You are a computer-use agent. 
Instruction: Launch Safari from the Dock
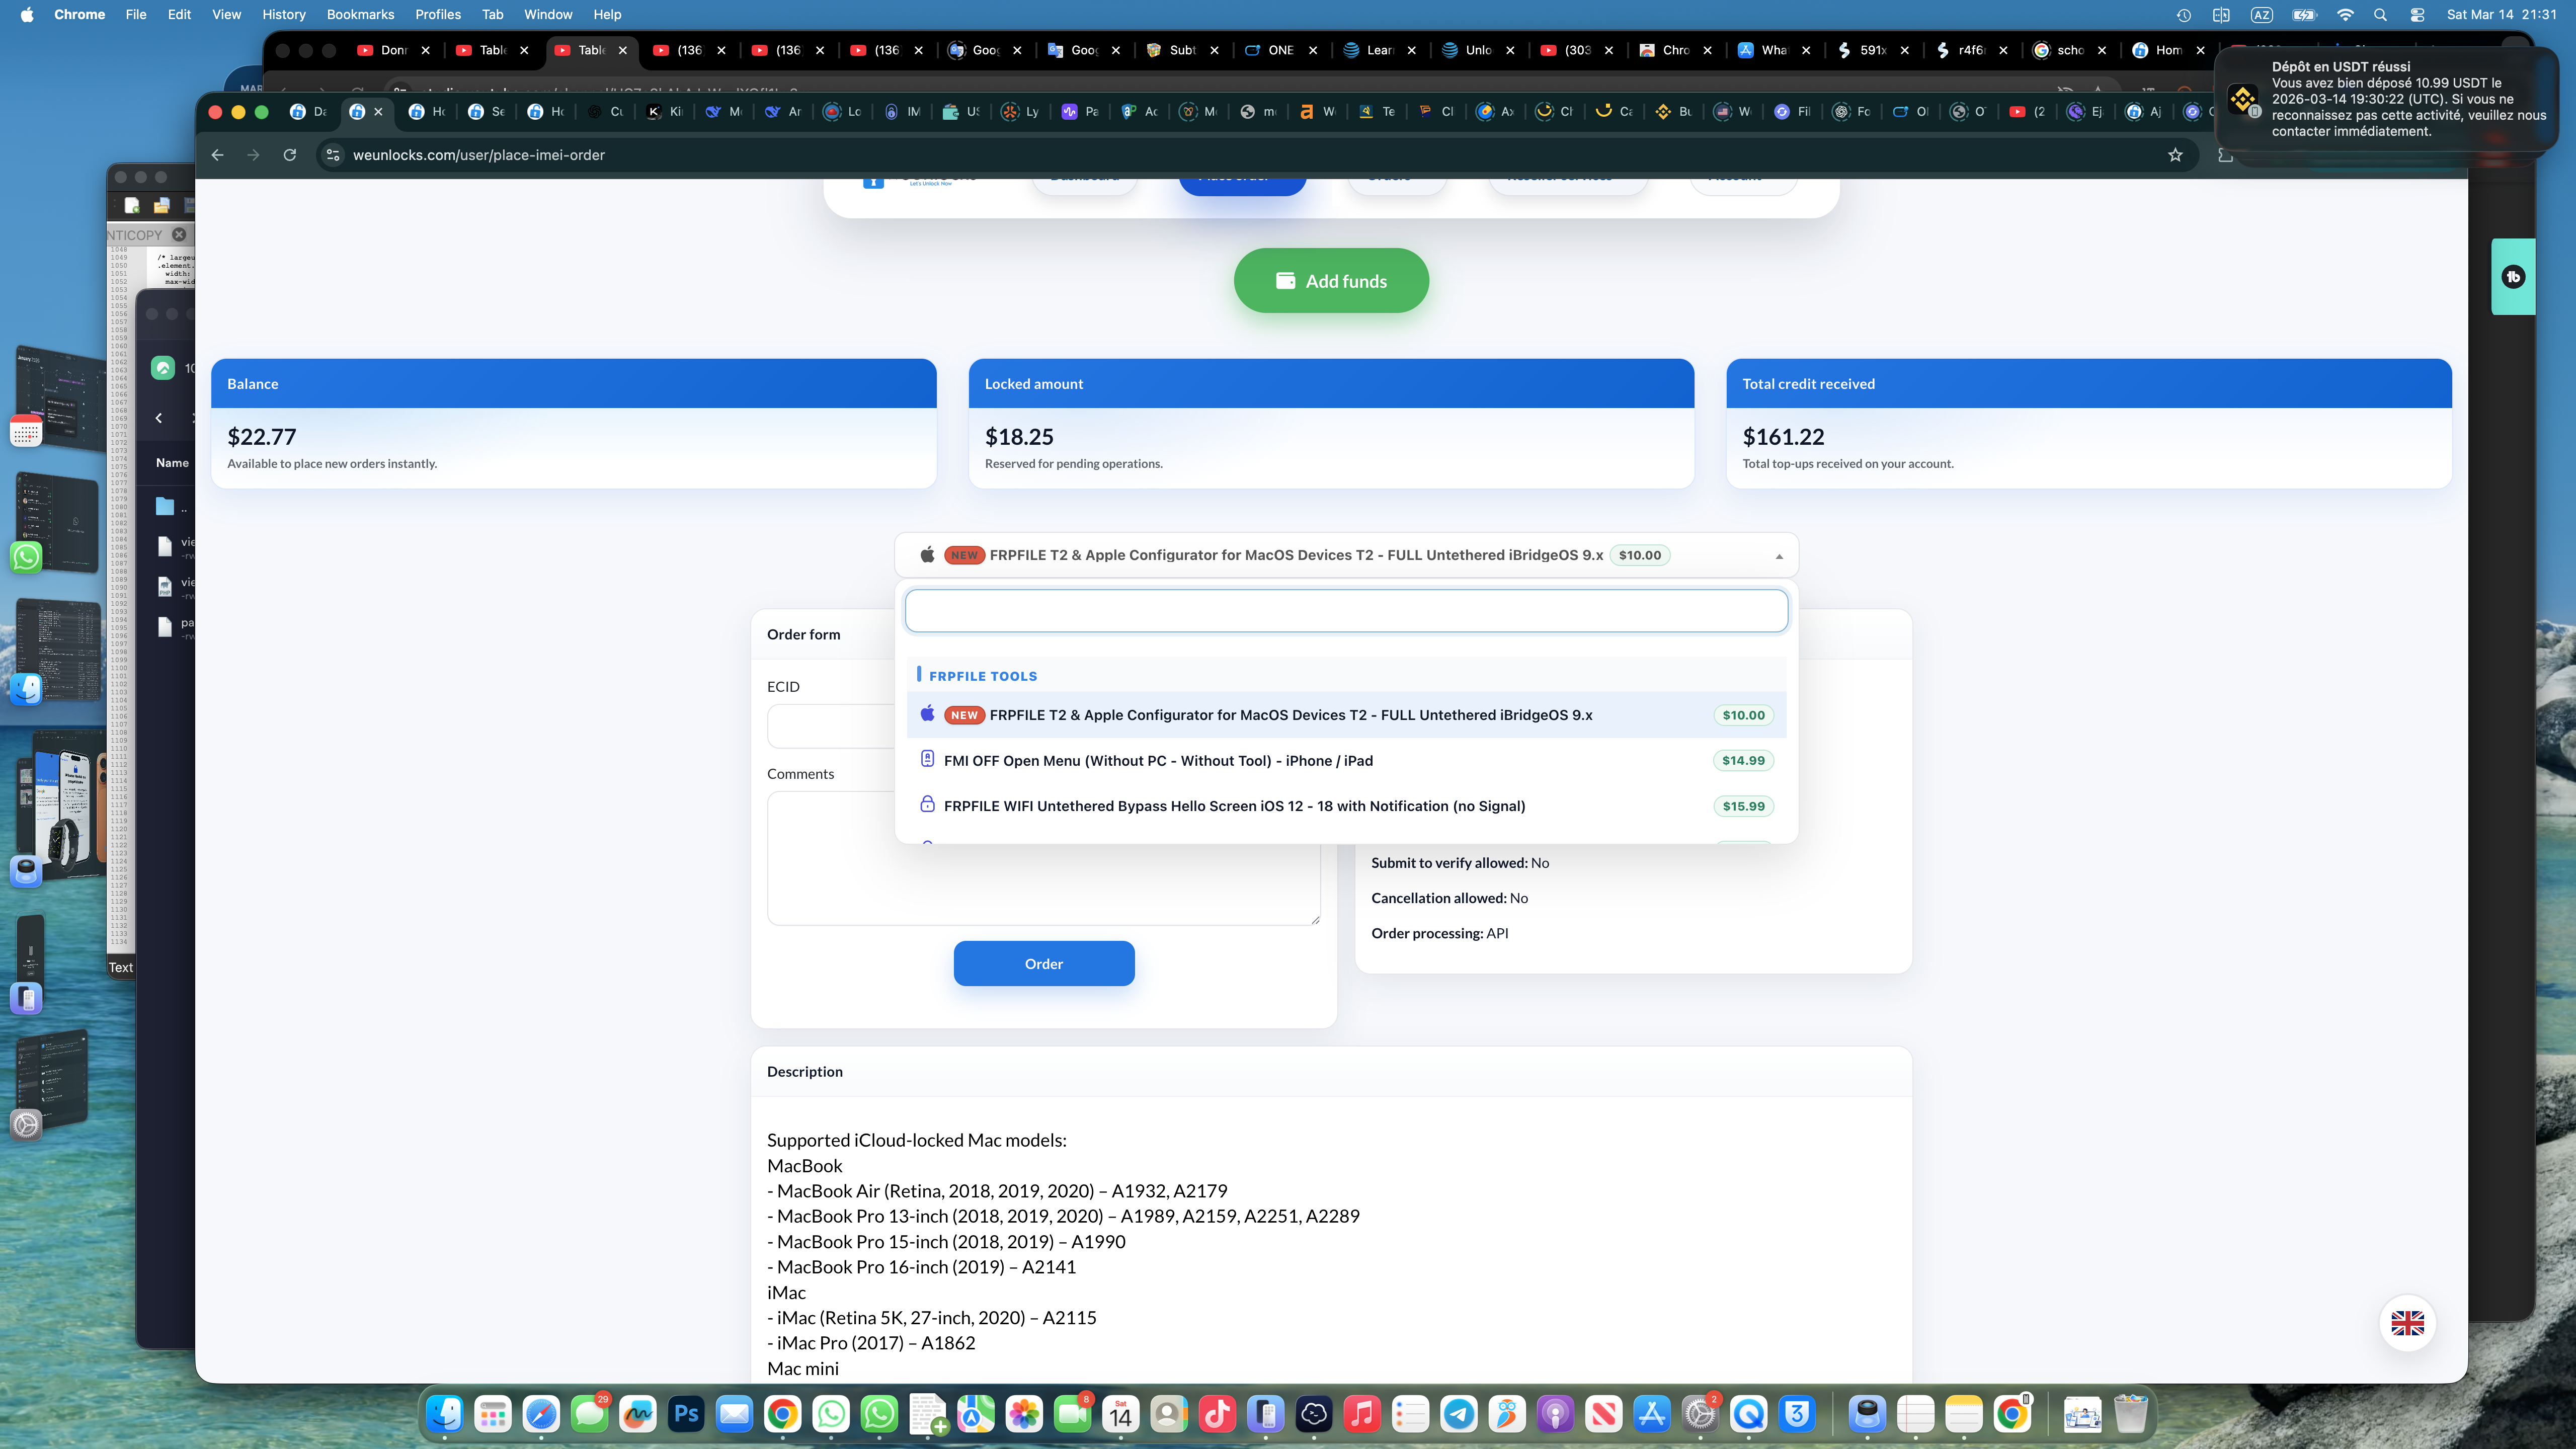pos(541,1413)
